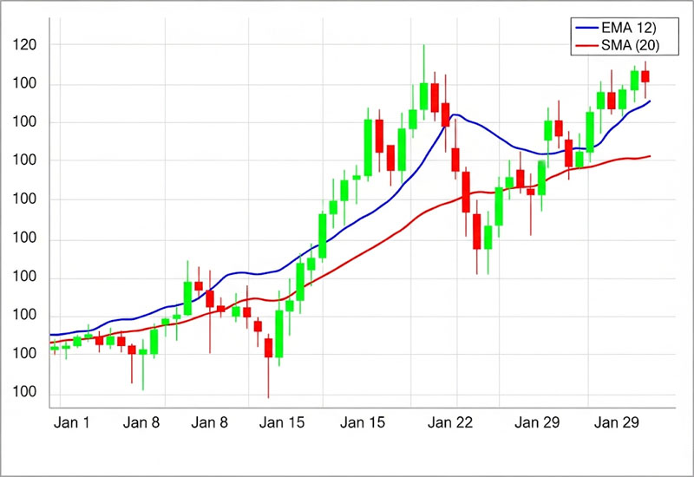Viewport: 694px width, 477px height.
Task: Click the blue EMA line's peak near Jan 22
Action: click(x=455, y=114)
